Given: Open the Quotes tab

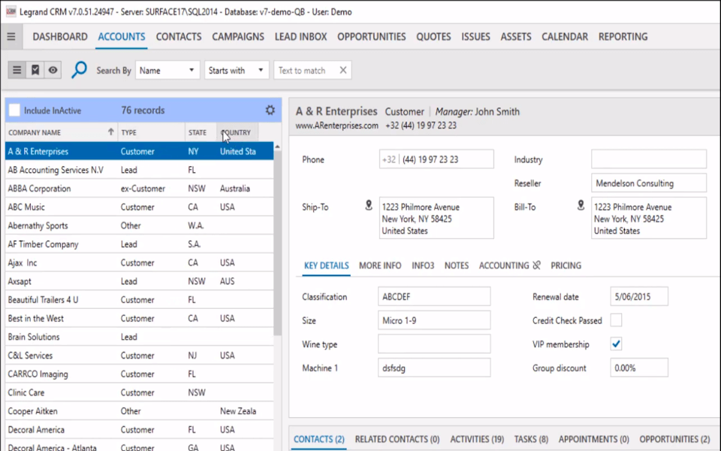Looking at the screenshot, I should click(433, 37).
